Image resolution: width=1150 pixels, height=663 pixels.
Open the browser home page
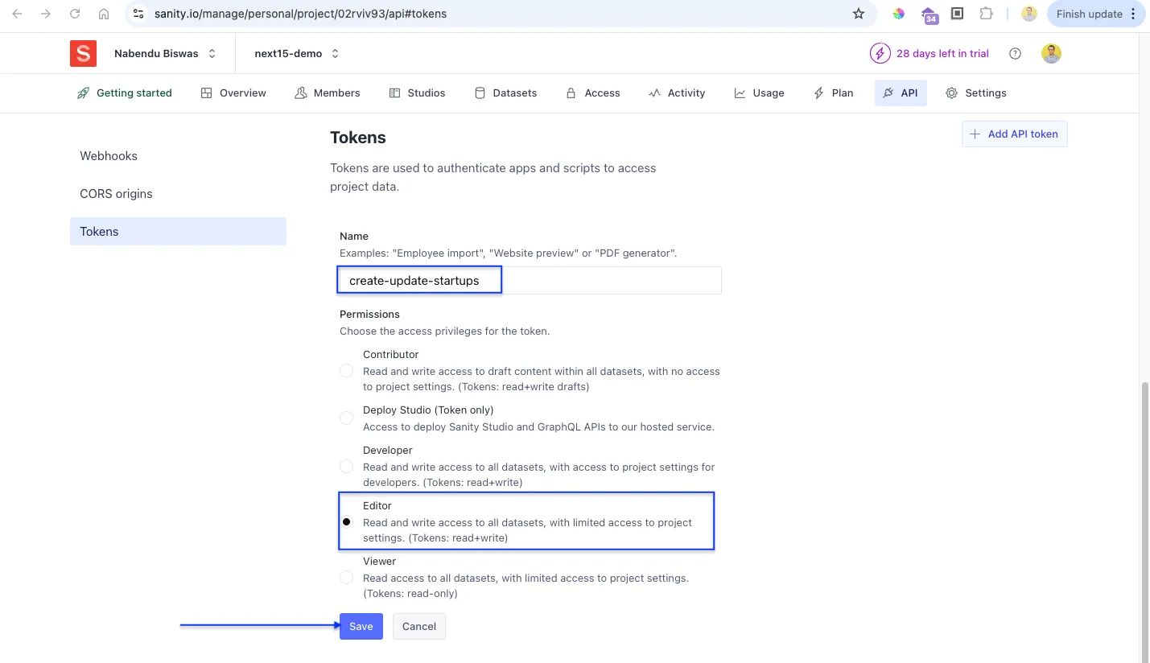tap(104, 14)
